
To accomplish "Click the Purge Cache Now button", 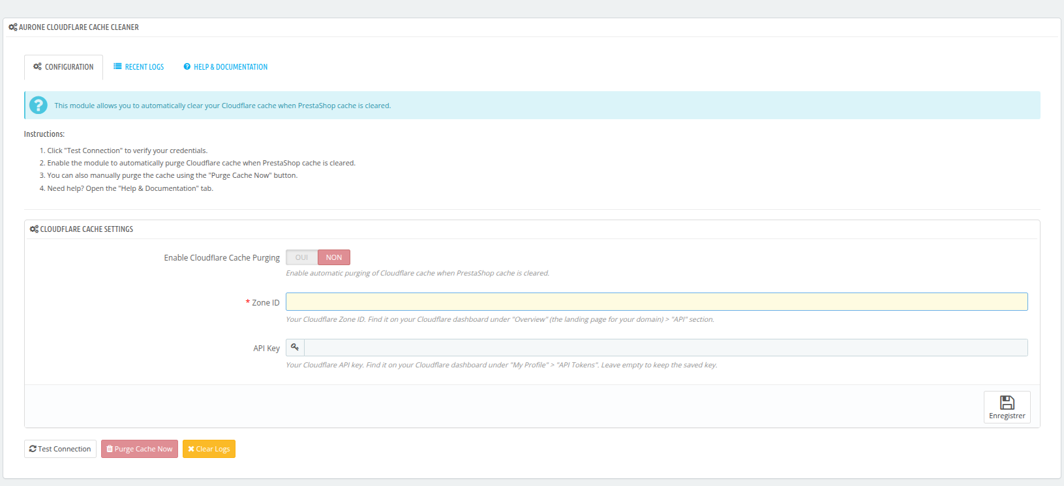I will (140, 449).
